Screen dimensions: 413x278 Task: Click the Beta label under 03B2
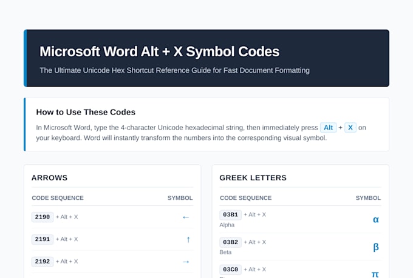(x=225, y=252)
